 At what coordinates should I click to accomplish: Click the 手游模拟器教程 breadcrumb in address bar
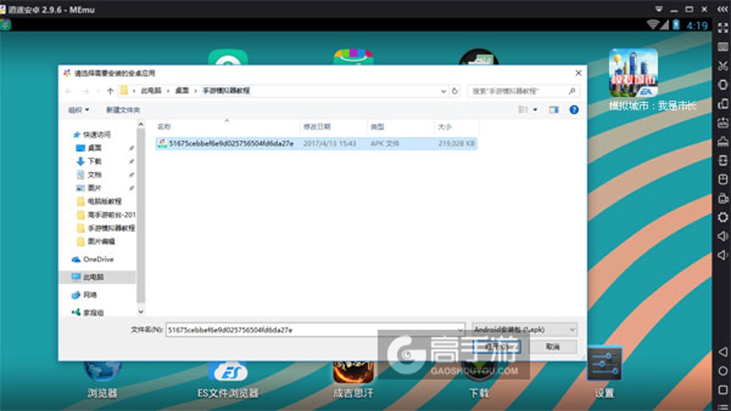[226, 91]
